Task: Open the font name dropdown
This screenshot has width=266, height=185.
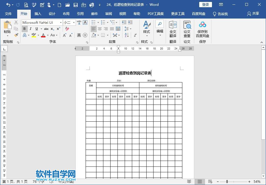Action: pyautogui.click(x=61, y=22)
